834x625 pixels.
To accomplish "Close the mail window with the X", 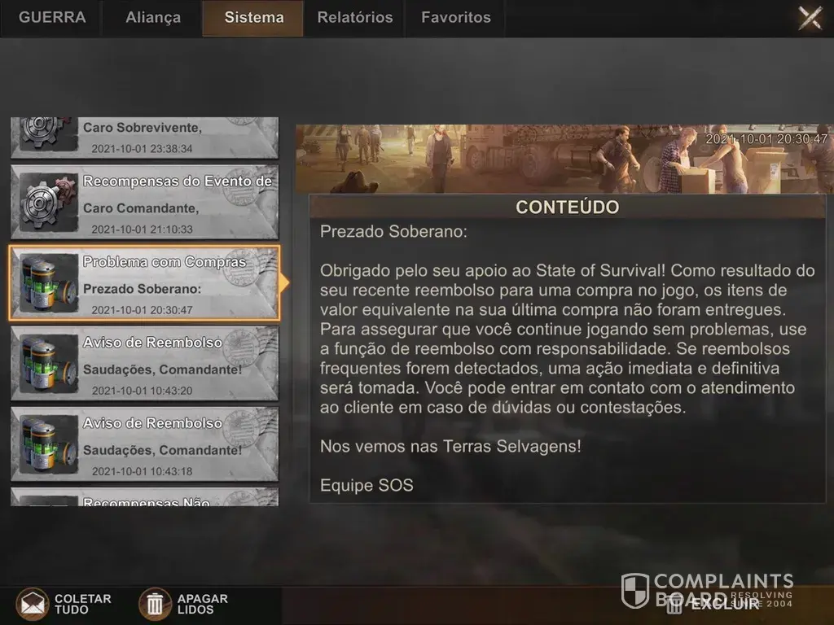I will (x=810, y=18).
